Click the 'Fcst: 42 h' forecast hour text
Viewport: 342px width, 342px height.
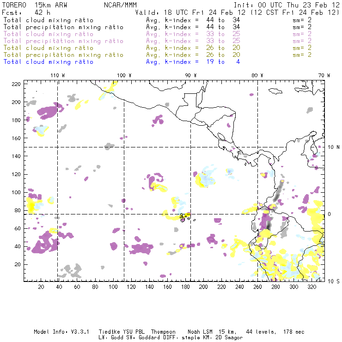point(26,12)
